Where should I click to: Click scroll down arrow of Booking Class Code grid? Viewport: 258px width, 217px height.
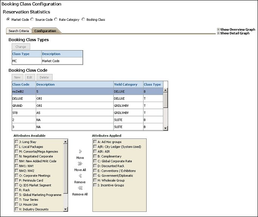pyautogui.click(x=165, y=128)
